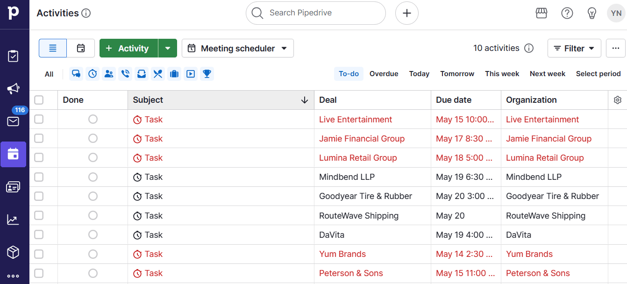The image size is (627, 284).
Task: Select the Today period tab
Action: click(419, 74)
